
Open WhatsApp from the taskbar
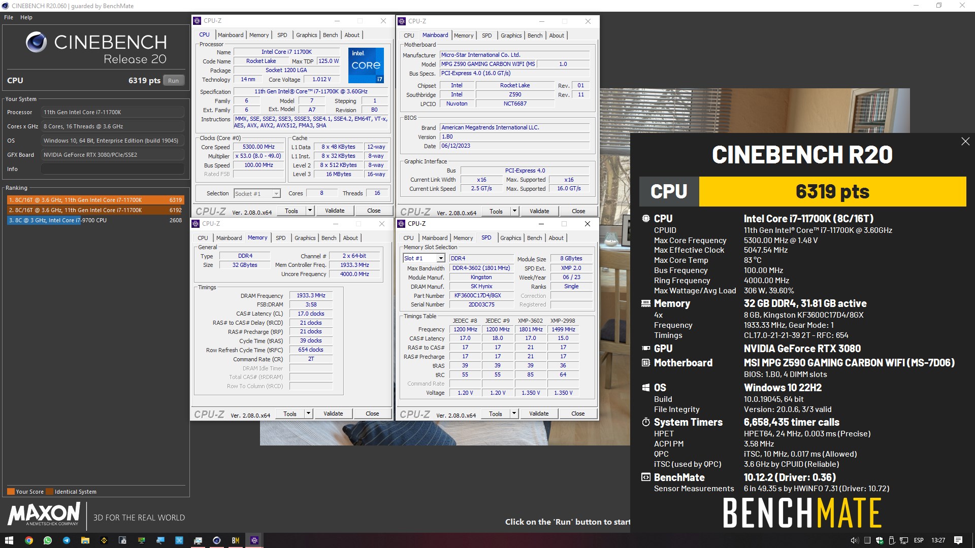click(x=48, y=540)
